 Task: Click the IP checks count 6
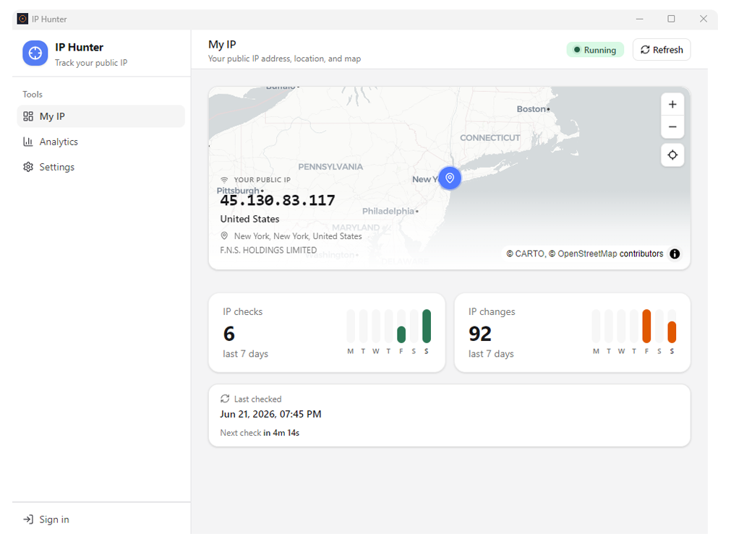(229, 334)
